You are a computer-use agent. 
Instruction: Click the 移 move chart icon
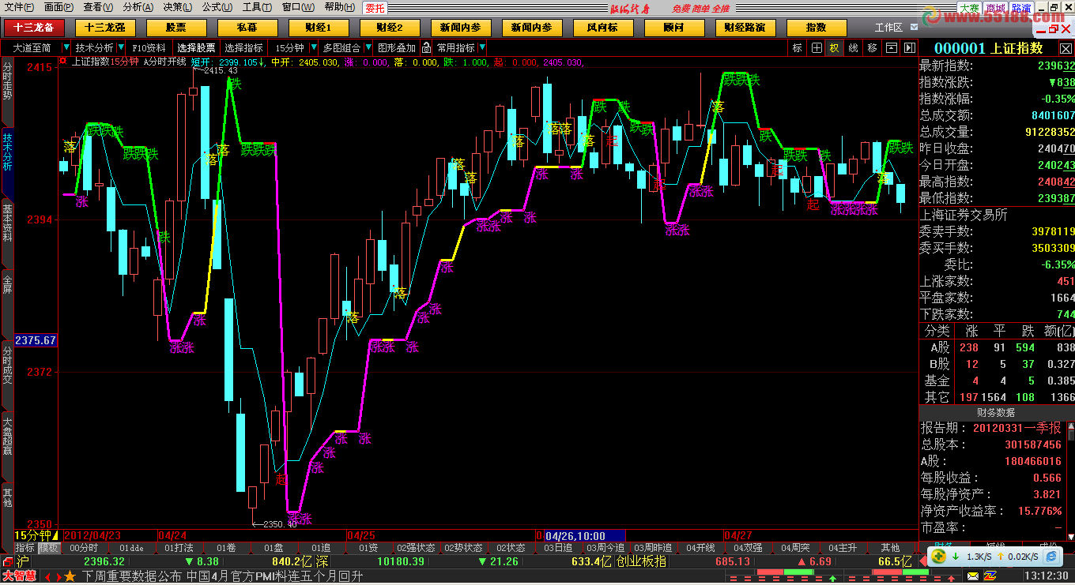click(872, 47)
